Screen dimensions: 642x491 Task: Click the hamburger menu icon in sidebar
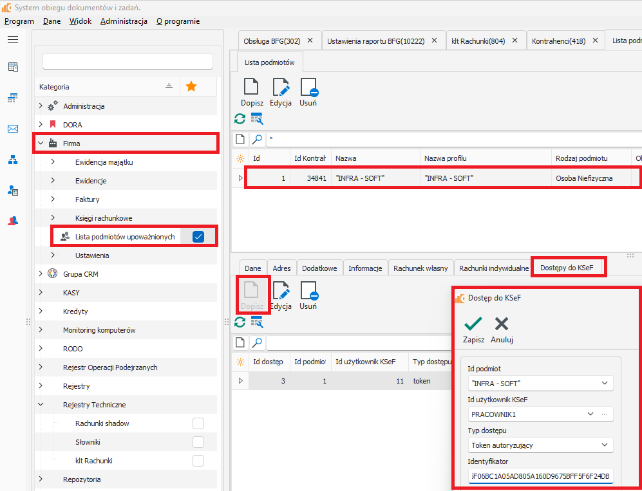[13, 40]
